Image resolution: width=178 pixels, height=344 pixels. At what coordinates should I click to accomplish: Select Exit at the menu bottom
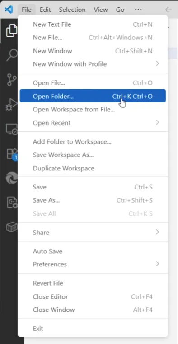point(93,329)
